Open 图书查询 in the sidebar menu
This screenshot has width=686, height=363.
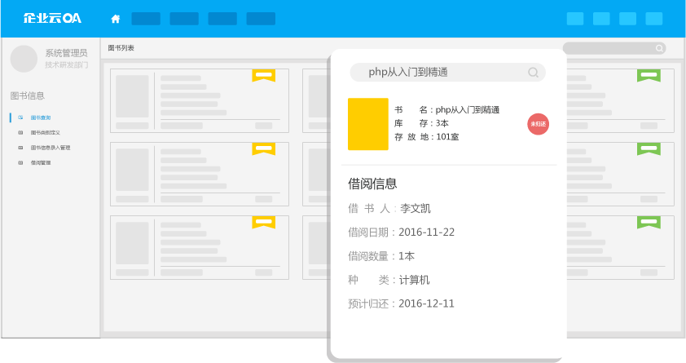pyautogui.click(x=41, y=117)
